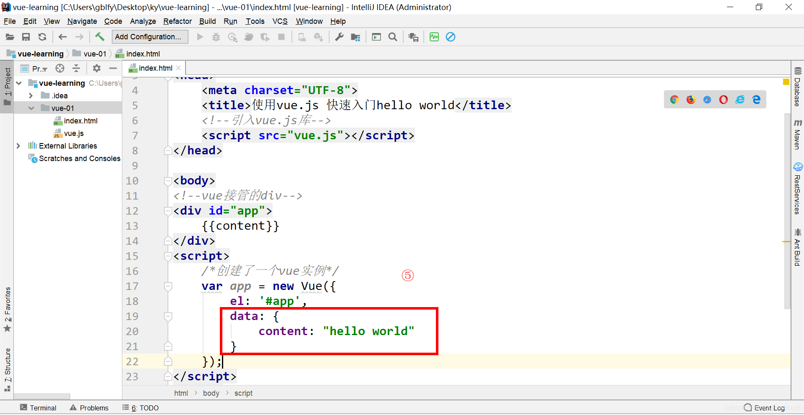Click the Open folder toolbar icon

pos(10,37)
